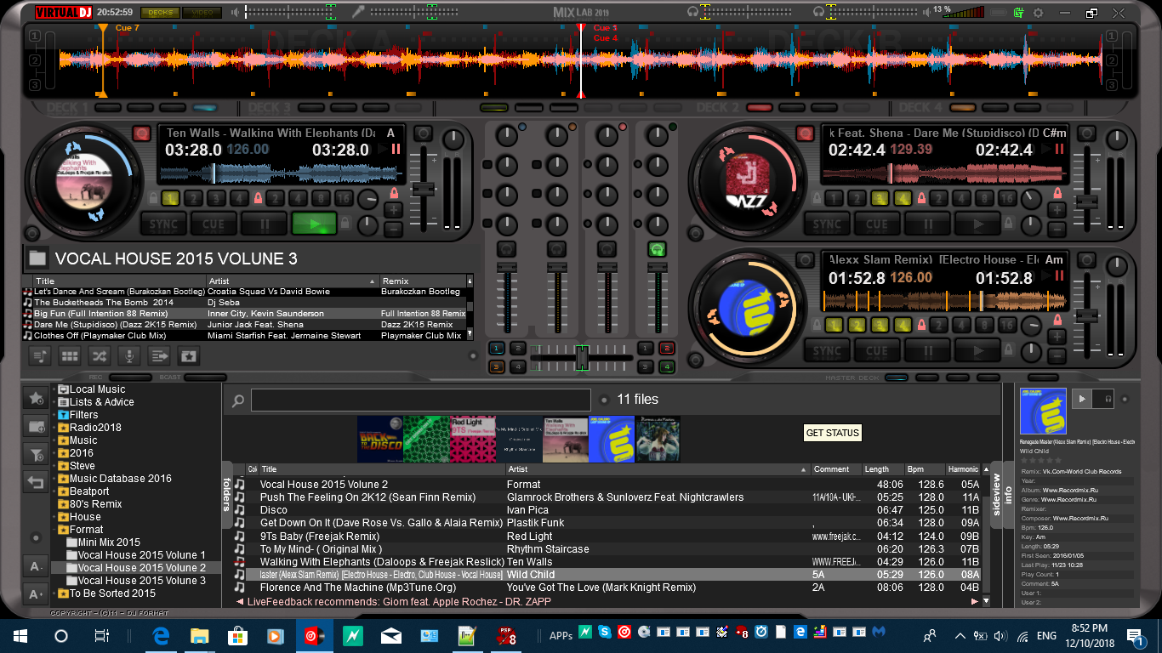Click the autoplay list arrow icon below the playlist
The image size is (1162, 653).
click(x=159, y=355)
